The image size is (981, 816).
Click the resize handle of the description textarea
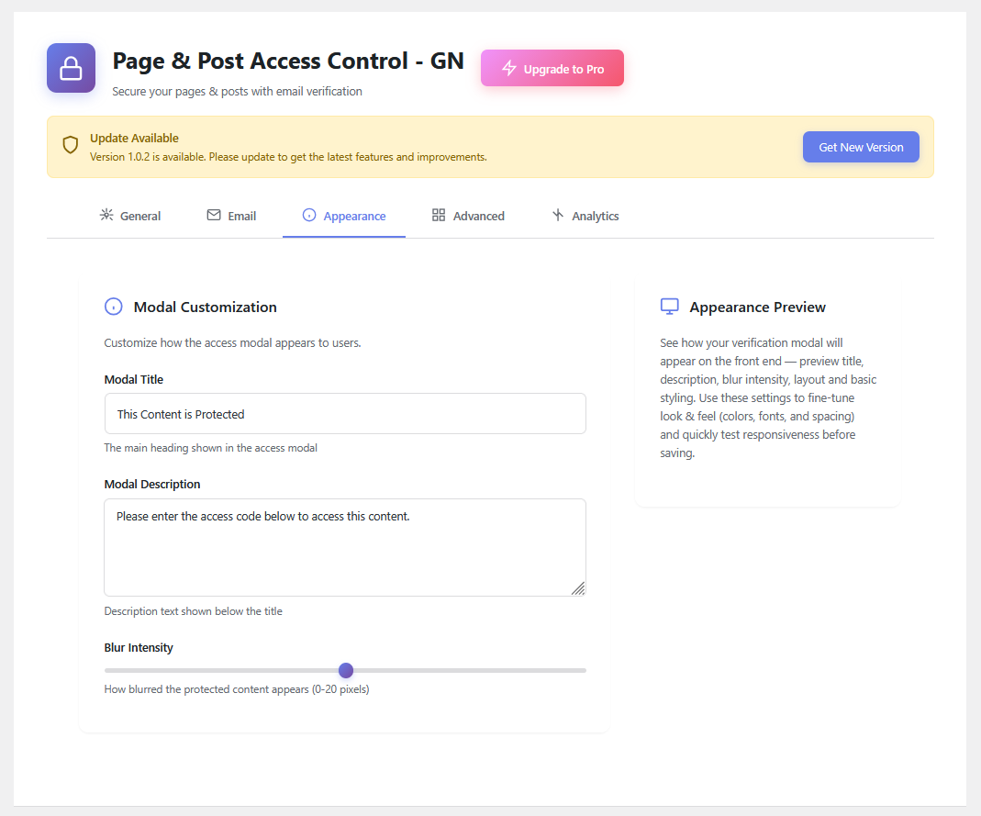pyautogui.click(x=580, y=588)
